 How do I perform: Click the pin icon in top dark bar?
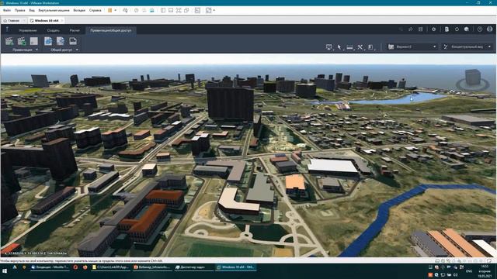[411, 29]
